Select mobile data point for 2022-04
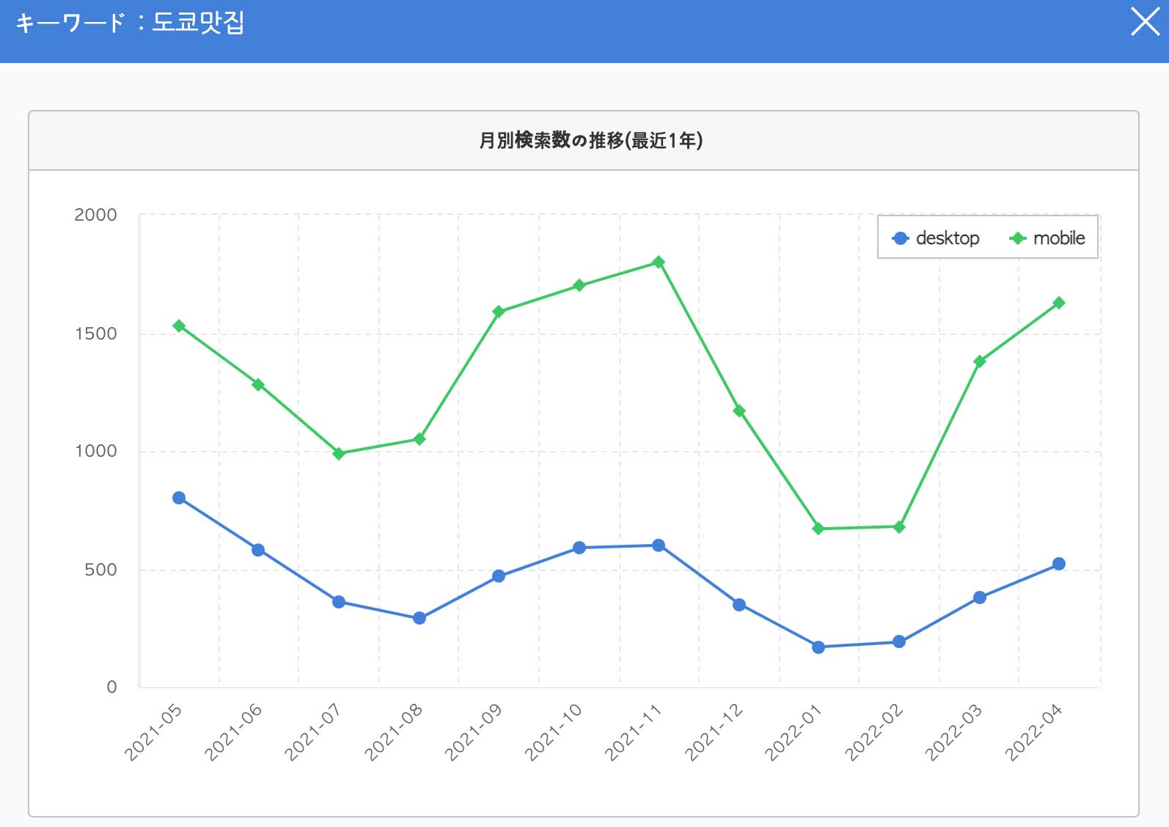Image resolution: width=1169 pixels, height=827 pixels. pos(1059,303)
